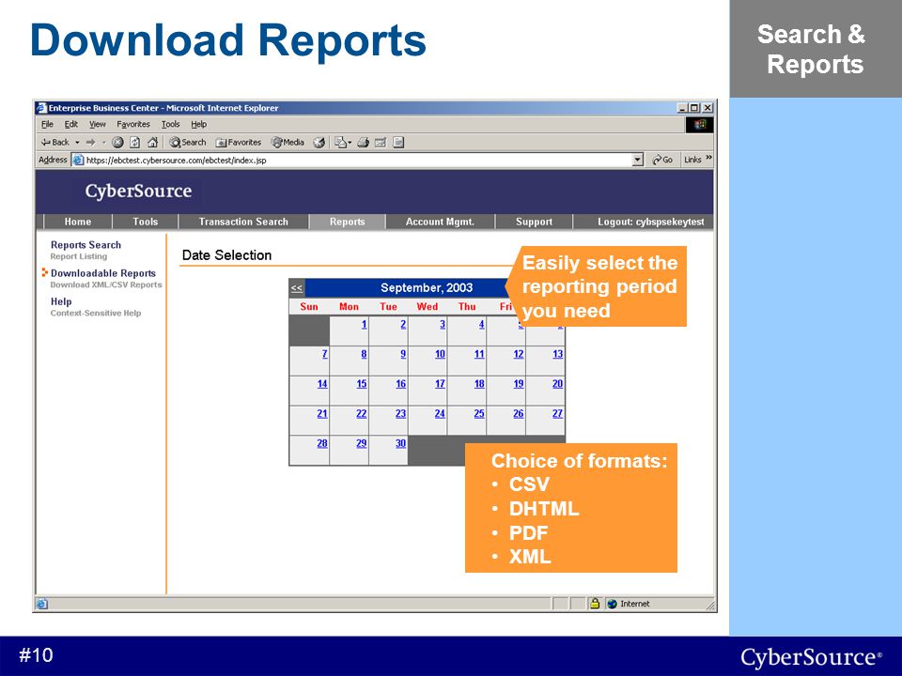The image size is (902, 676).
Task: Click the Print icon in the toolbar
Action: [363, 142]
